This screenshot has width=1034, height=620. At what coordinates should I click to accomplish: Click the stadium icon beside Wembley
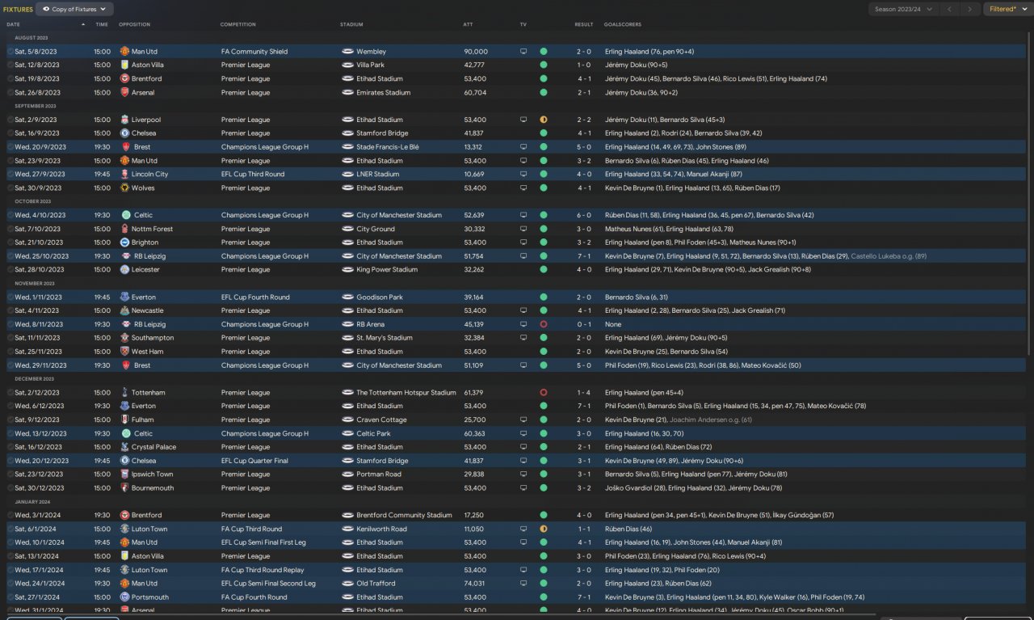tap(347, 52)
